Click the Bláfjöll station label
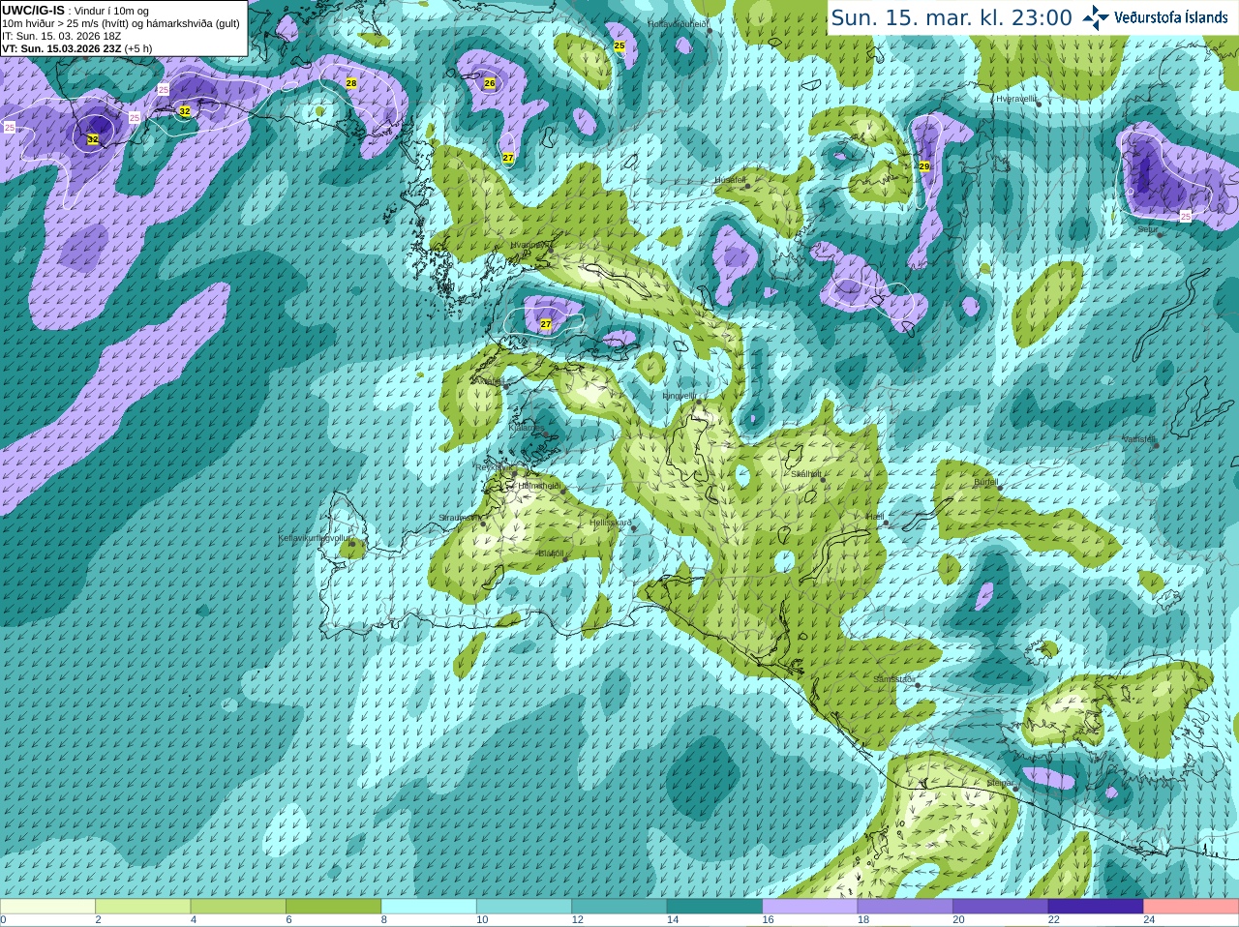This screenshot has width=1239, height=927. [551, 553]
